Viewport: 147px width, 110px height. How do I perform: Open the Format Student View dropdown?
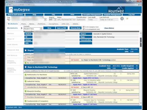pos(41,29)
